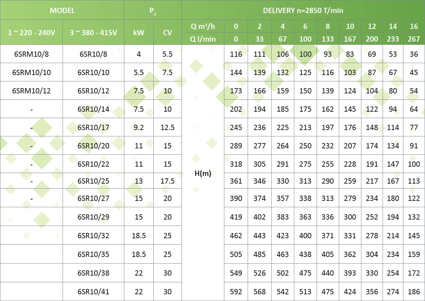Click the 6SR10/25 model cell
The image size is (425, 301).
[94, 181]
